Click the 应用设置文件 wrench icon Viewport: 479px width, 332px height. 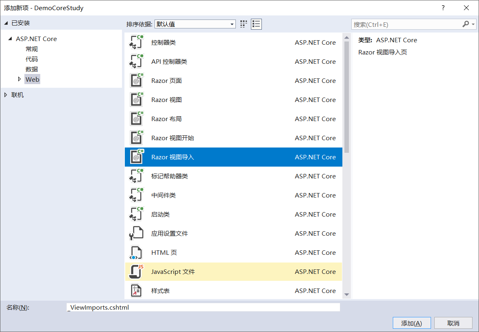tap(136, 233)
